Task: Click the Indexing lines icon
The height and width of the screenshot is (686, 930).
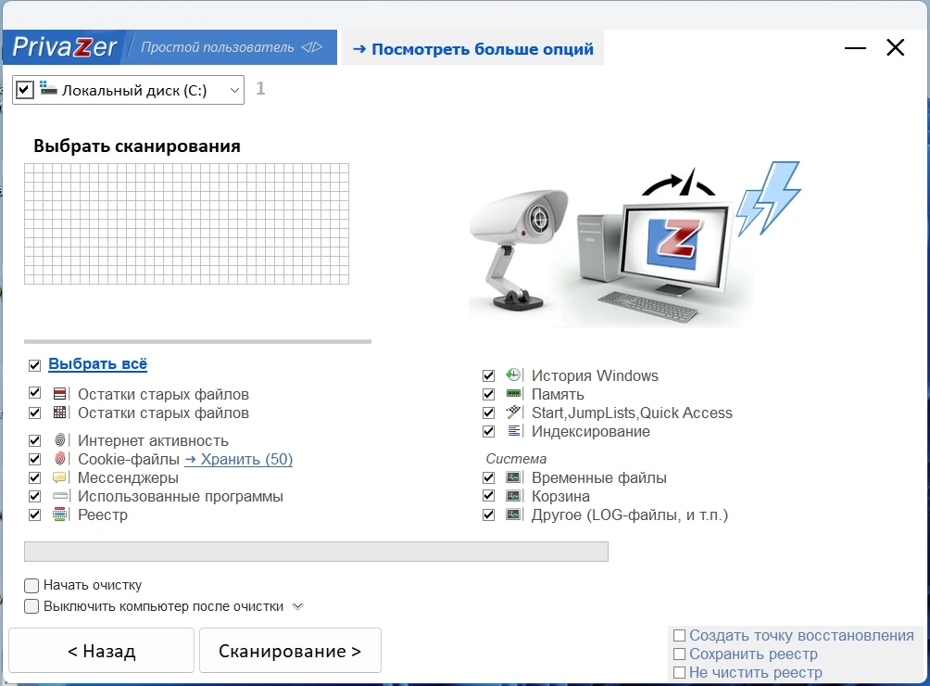Action: click(514, 431)
